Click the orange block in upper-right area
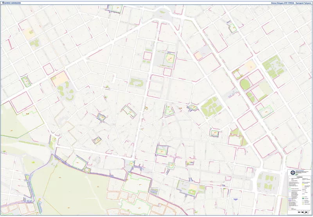 point(250,65)
